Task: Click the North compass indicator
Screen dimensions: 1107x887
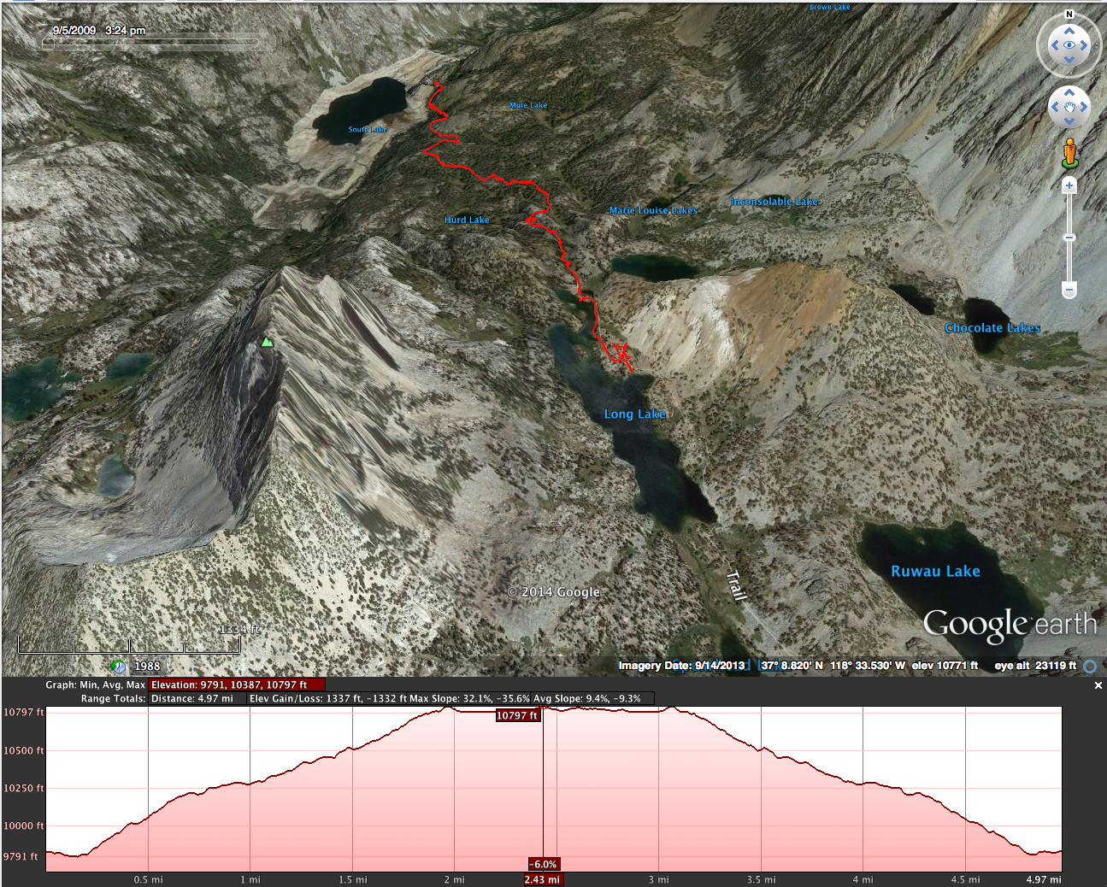Action: coord(1069,15)
